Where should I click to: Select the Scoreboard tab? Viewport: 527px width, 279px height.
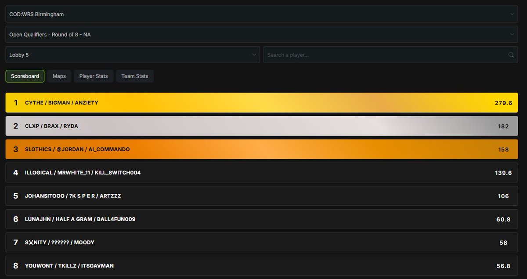pyautogui.click(x=25, y=76)
